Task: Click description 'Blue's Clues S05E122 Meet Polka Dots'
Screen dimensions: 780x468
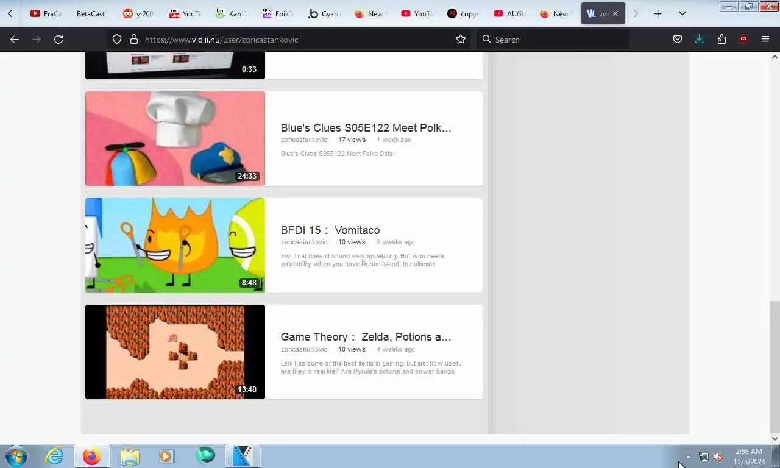Action: click(337, 154)
